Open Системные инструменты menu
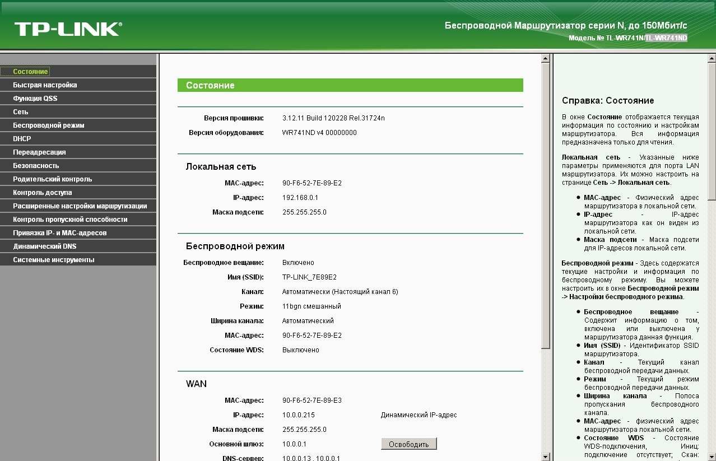The height and width of the screenshot is (461, 716). coord(54,260)
